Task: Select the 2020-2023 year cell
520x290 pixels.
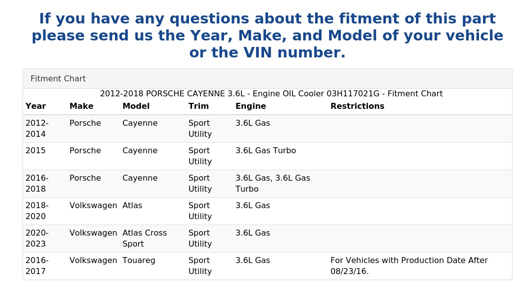Action: (x=37, y=239)
